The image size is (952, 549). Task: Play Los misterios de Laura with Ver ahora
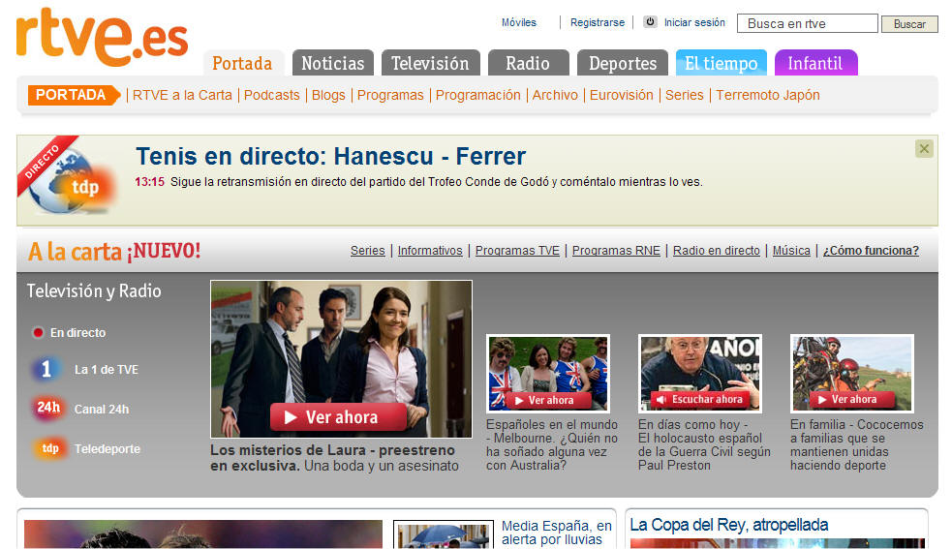click(338, 416)
